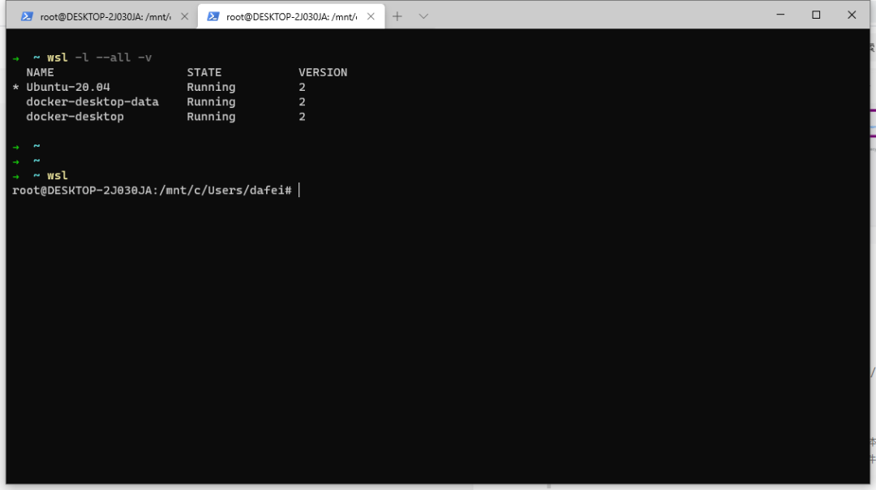The height and width of the screenshot is (490, 876).
Task: Close the terminal window
Action: pos(852,15)
